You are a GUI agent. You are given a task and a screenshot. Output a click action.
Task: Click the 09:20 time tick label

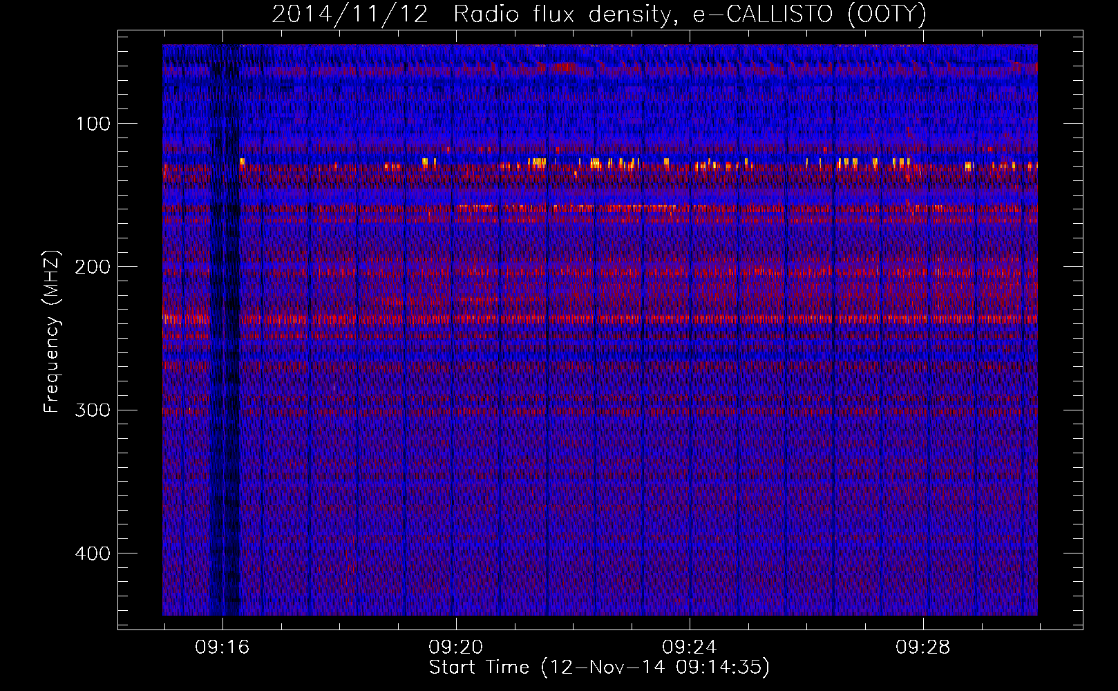click(456, 647)
